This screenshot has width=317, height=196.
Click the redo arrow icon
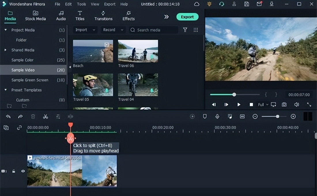pos(20,116)
